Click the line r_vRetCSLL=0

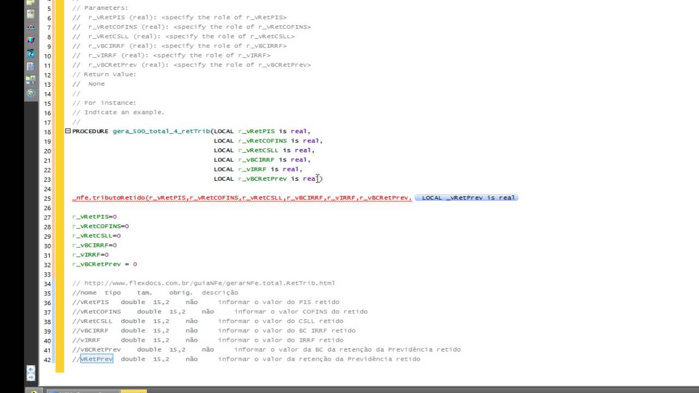(x=97, y=236)
